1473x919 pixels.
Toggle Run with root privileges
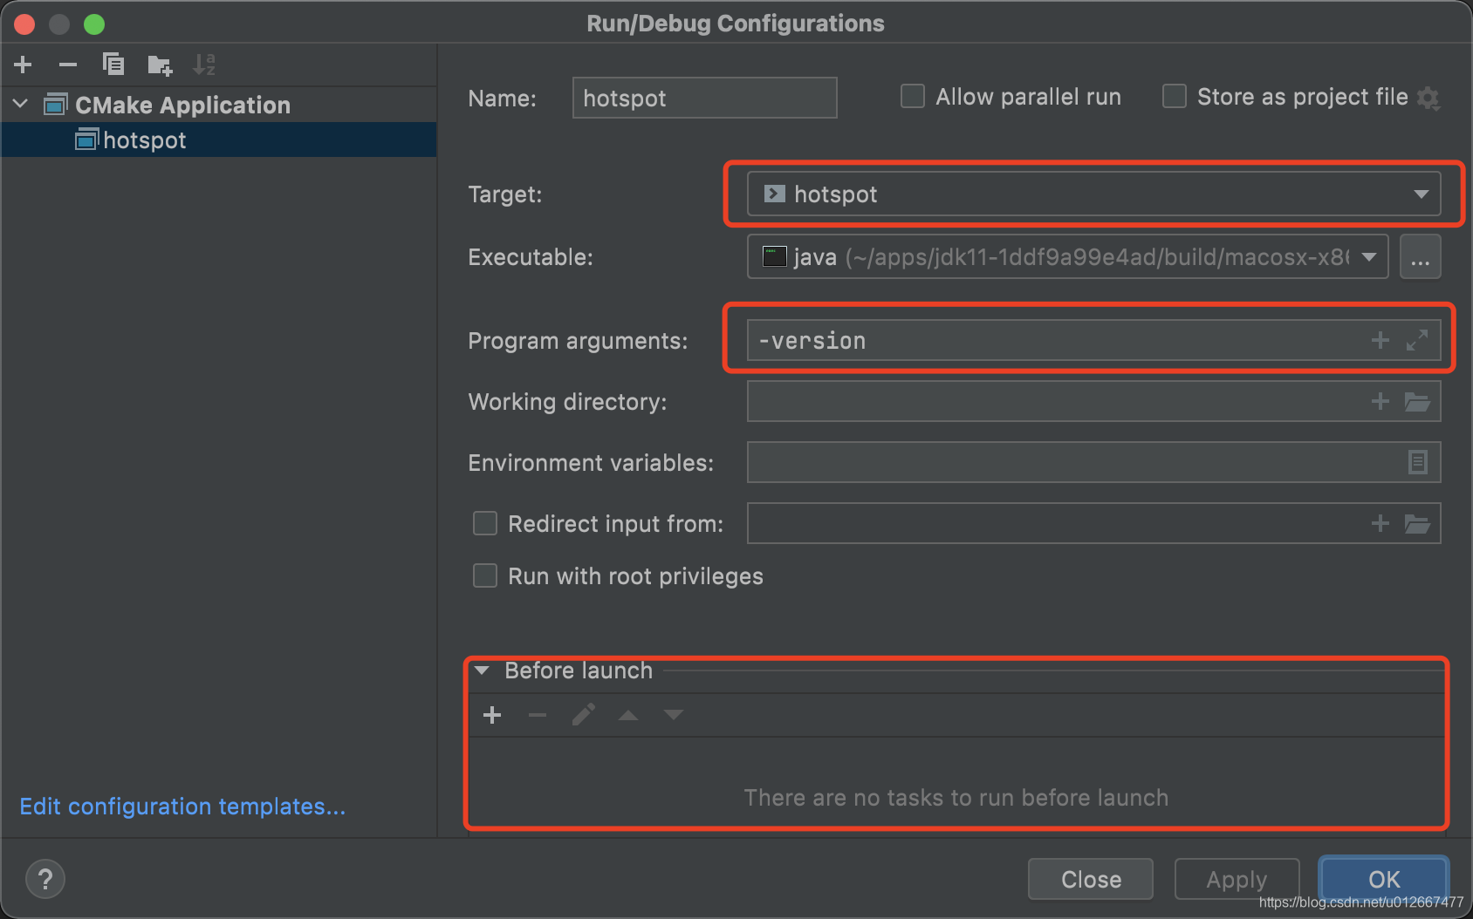point(485,575)
